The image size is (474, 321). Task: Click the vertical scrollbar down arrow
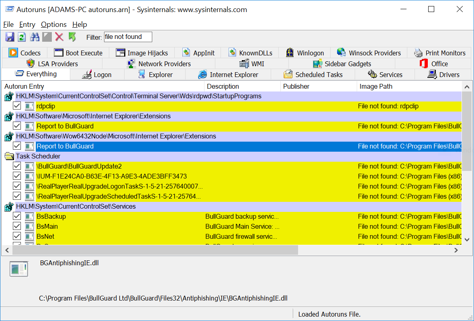467,240
